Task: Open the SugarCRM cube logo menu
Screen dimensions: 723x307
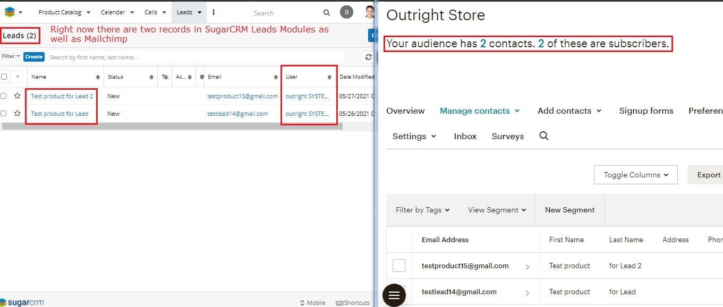Action: click(x=10, y=12)
